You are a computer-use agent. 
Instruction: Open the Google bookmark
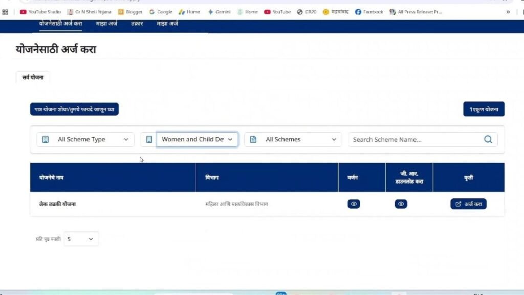(161, 12)
